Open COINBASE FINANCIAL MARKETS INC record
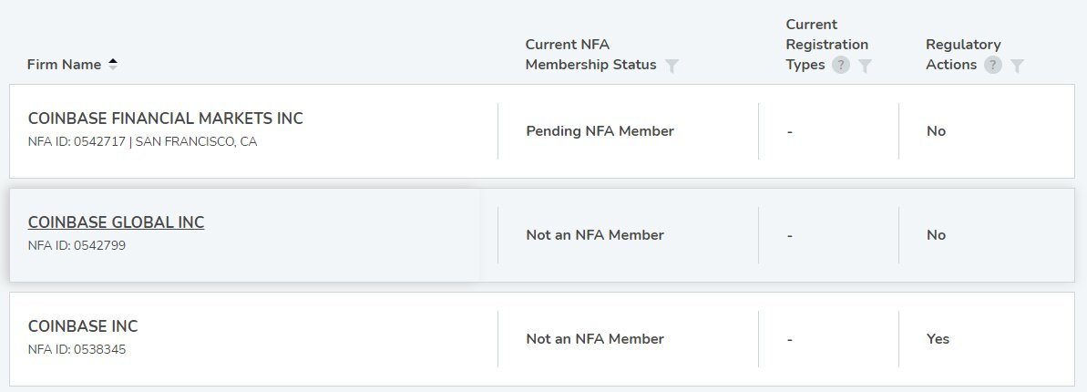The height and width of the screenshot is (392, 1087). 165,119
